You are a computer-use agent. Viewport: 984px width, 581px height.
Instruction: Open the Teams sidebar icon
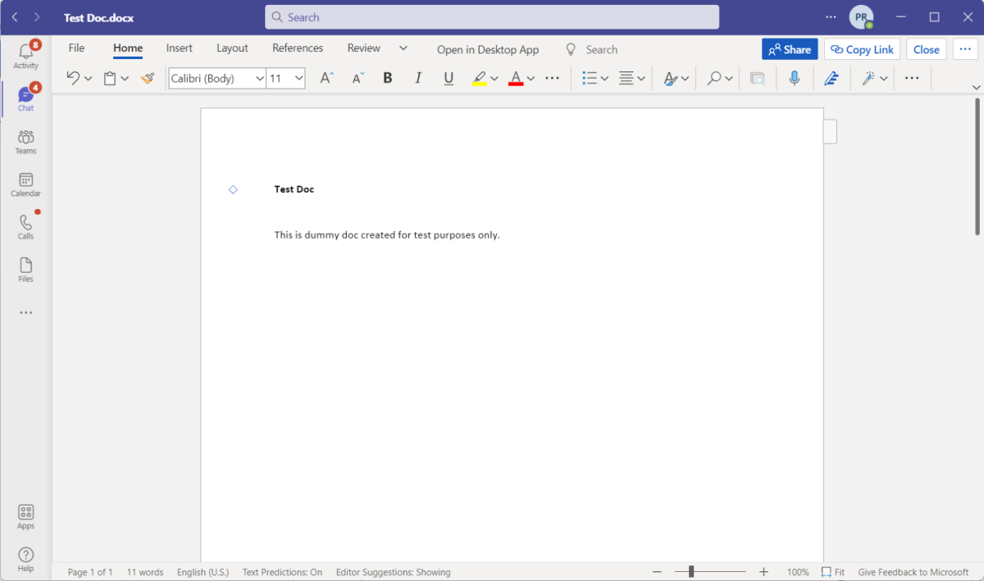coord(25,141)
